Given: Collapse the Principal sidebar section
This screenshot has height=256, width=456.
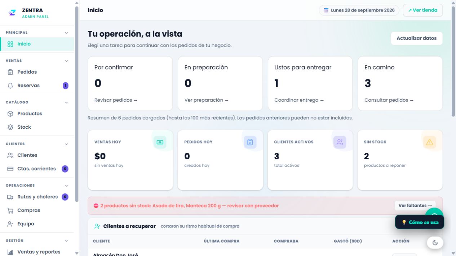Looking at the screenshot, I should [x=66, y=33].
